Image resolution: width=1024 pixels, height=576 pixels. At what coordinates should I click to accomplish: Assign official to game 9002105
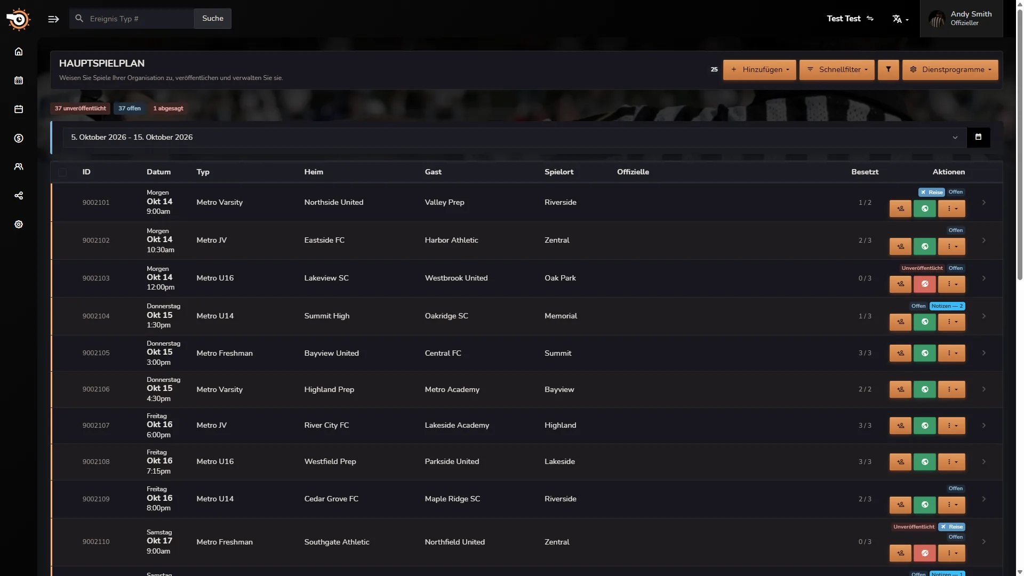click(900, 353)
